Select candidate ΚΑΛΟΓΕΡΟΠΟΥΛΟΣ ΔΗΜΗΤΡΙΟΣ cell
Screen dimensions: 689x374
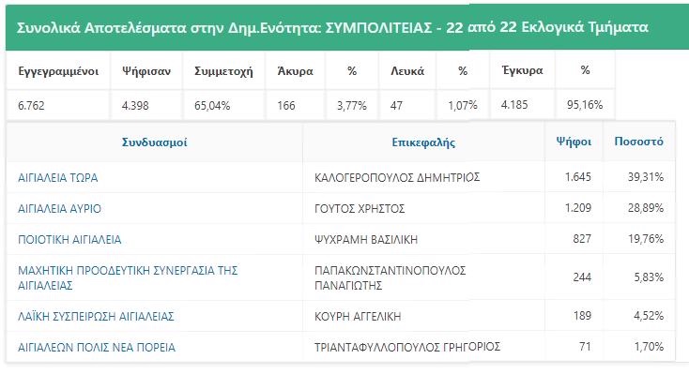tap(397, 177)
